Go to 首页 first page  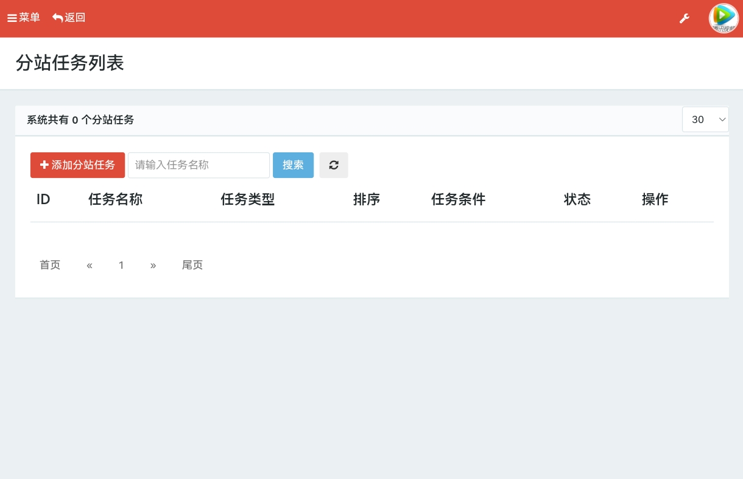(x=50, y=264)
